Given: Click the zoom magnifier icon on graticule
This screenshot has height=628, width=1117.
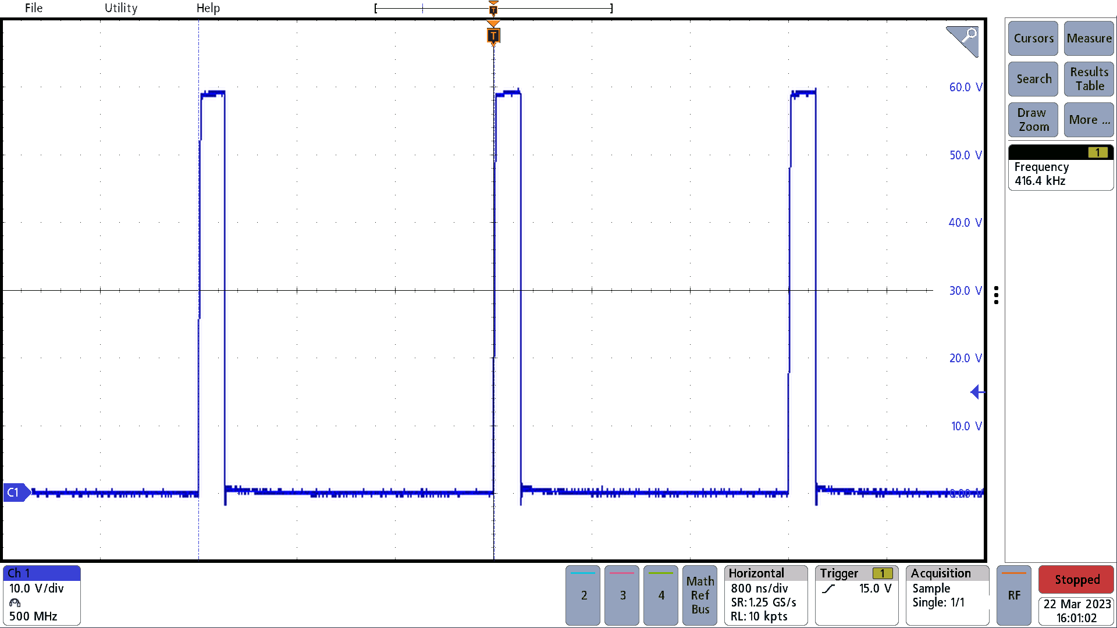Looking at the screenshot, I should [x=963, y=41].
